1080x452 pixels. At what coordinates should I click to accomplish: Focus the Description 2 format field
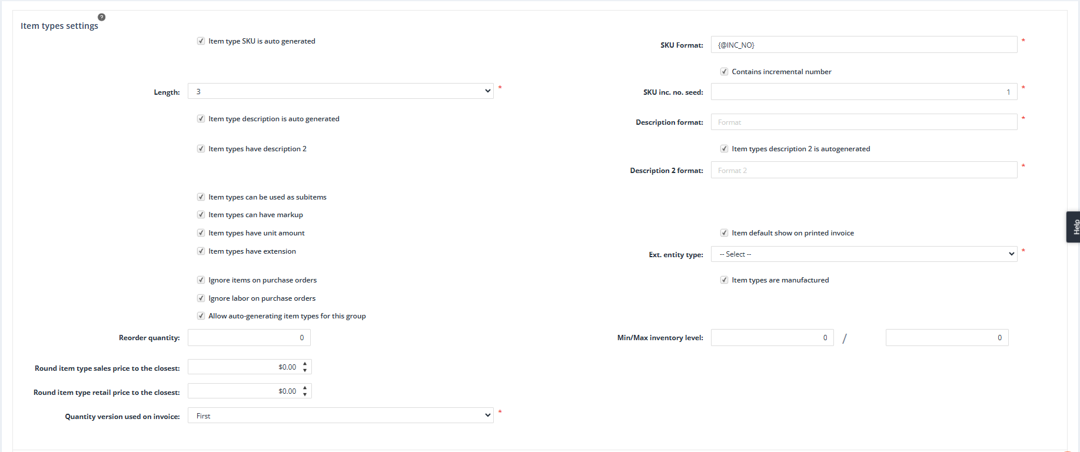click(863, 171)
